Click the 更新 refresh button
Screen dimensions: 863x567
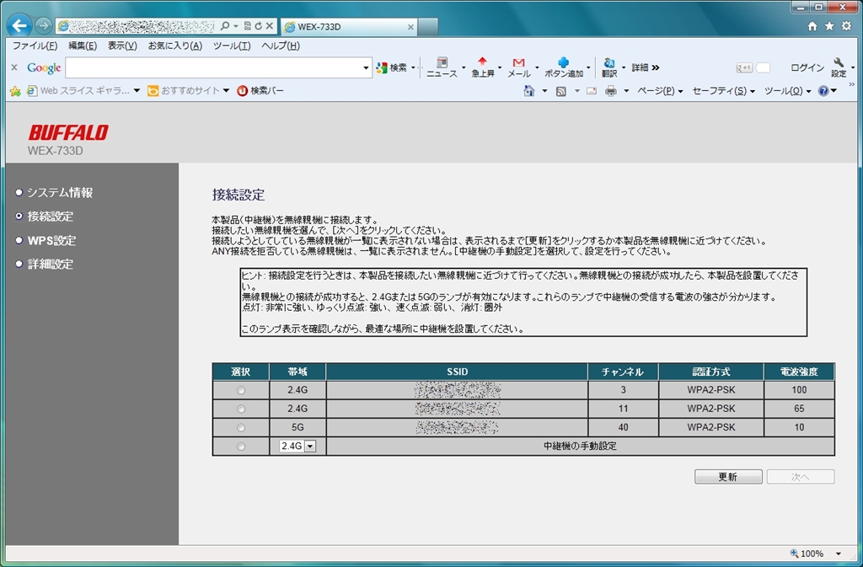tap(728, 477)
